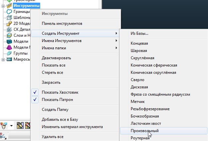
Task: Click the Группы icon
Action: (x=9, y=53)
